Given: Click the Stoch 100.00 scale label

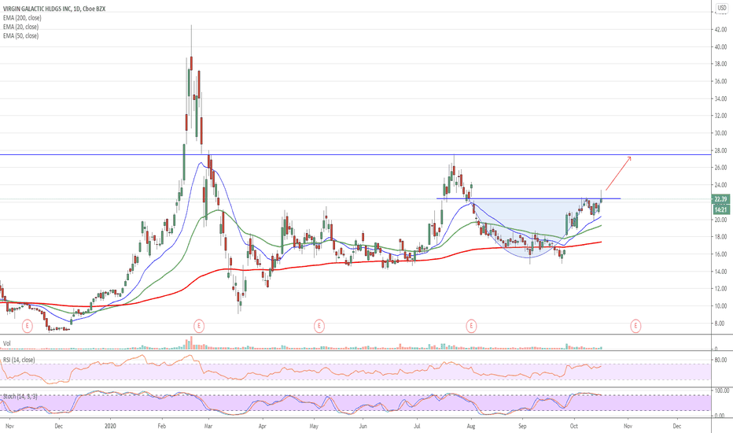Looking at the screenshot, I should [720, 390].
